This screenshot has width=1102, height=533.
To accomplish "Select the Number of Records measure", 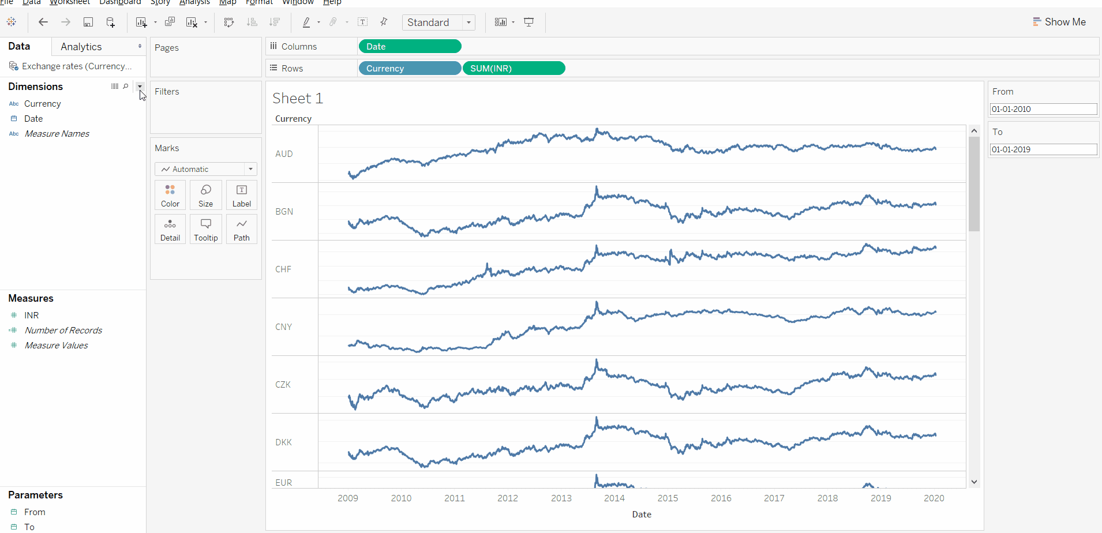I will click(x=63, y=331).
